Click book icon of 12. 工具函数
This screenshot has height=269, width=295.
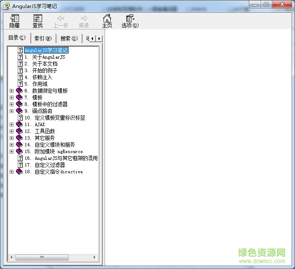pos(19,131)
